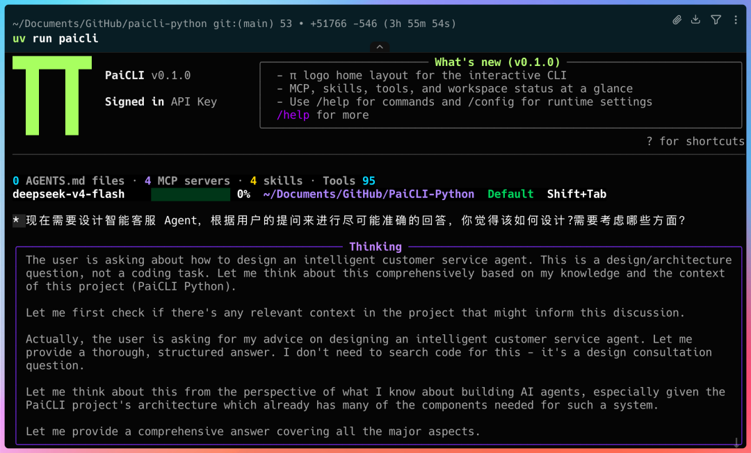The height and width of the screenshot is (453, 751).
Task: Click the git:(main) branch indicator
Action: pyautogui.click(x=243, y=24)
